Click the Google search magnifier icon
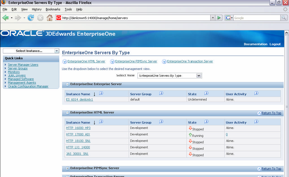This screenshot has width=289, height=177. click(x=283, y=17)
